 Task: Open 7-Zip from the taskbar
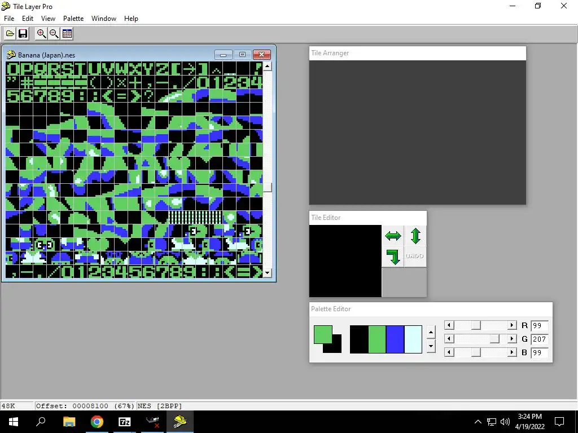(125, 422)
